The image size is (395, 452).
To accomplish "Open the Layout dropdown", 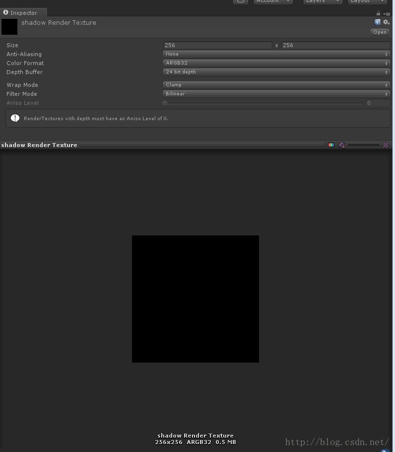I will (368, 1).
